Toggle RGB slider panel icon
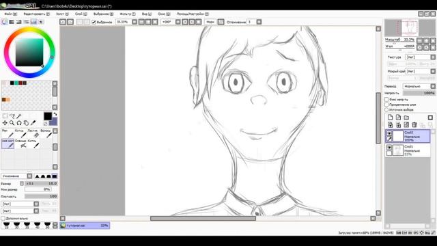The image size is (437, 246). click(12, 22)
